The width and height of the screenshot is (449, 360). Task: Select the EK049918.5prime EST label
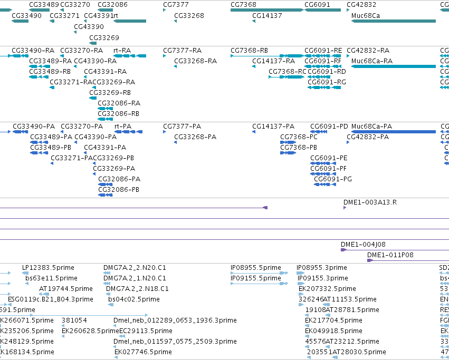coord(333,330)
